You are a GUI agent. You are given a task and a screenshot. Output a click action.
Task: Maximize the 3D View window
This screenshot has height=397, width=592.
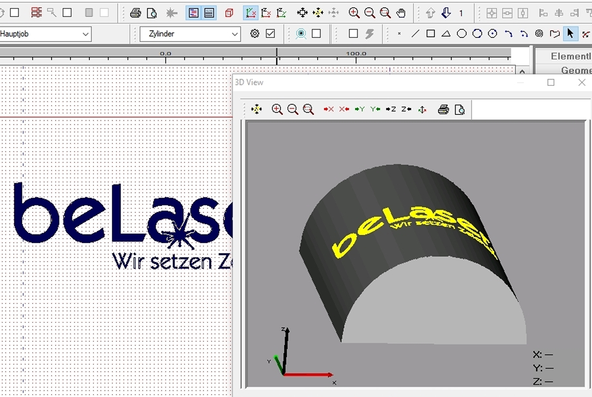pos(551,82)
